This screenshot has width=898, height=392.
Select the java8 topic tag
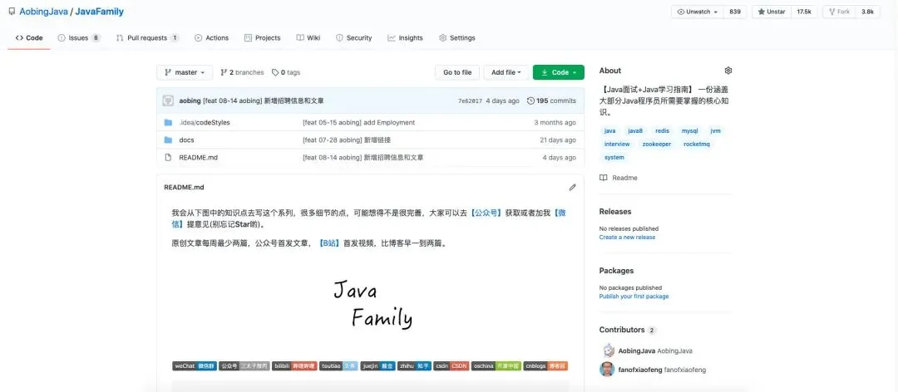635,131
